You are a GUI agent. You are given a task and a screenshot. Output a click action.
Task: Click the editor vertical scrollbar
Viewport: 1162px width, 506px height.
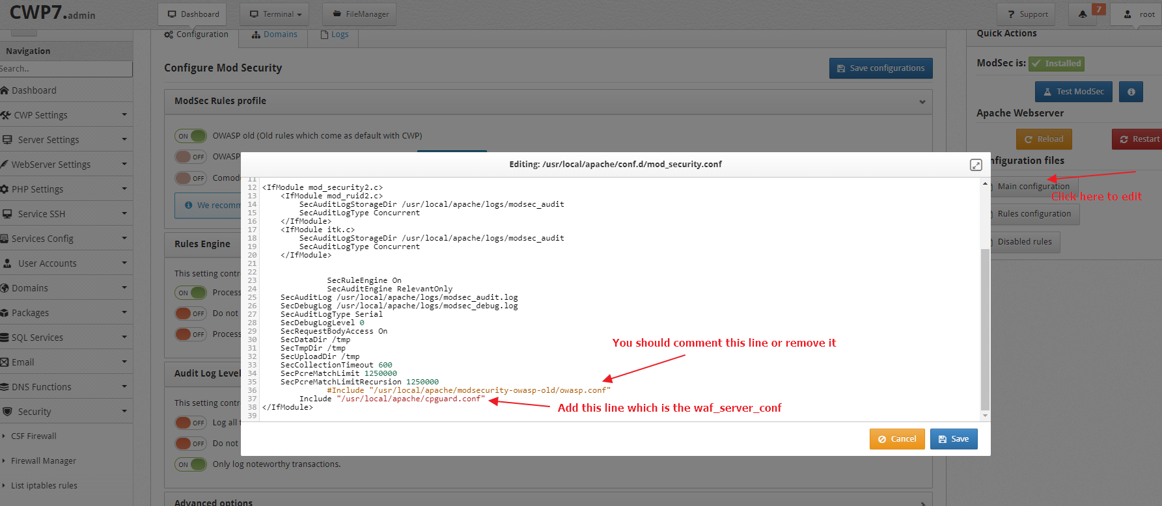[x=985, y=328]
